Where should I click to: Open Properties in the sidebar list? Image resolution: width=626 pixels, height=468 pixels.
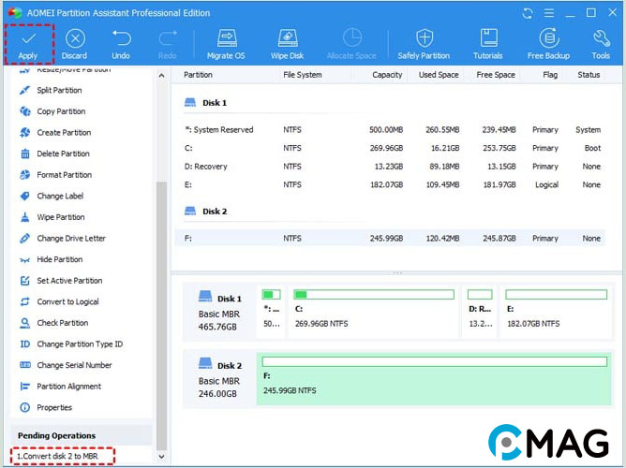tap(54, 408)
